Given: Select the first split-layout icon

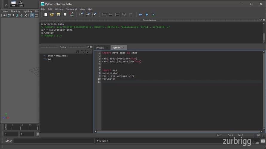Looking at the screenshot, I should point(104,15).
